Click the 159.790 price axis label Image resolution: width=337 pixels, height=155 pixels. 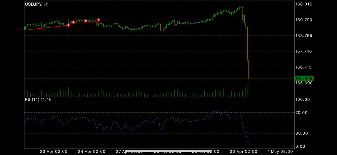(x=304, y=20)
